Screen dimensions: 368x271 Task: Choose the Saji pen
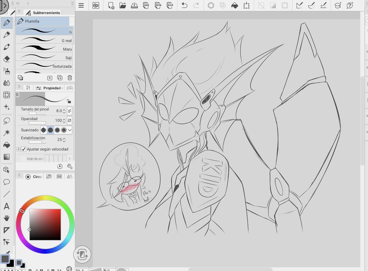pos(44,57)
